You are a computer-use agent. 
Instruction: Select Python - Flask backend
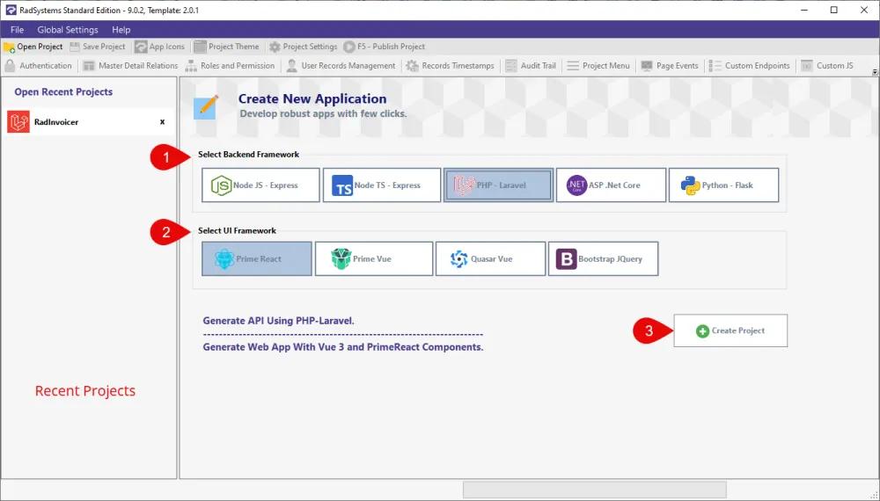[724, 185]
